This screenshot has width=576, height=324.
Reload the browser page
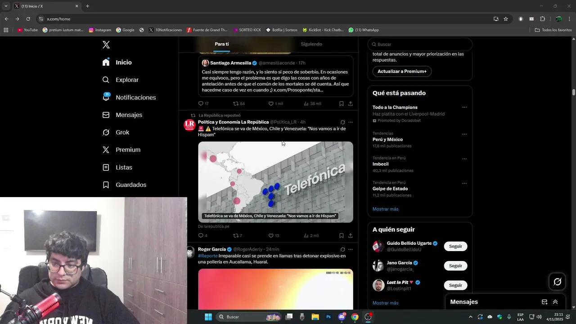[28, 19]
